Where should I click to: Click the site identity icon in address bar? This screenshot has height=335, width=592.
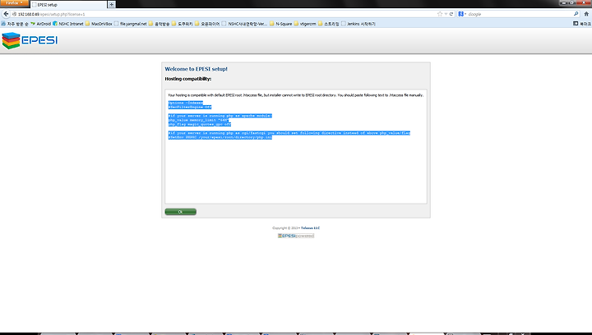(14, 14)
